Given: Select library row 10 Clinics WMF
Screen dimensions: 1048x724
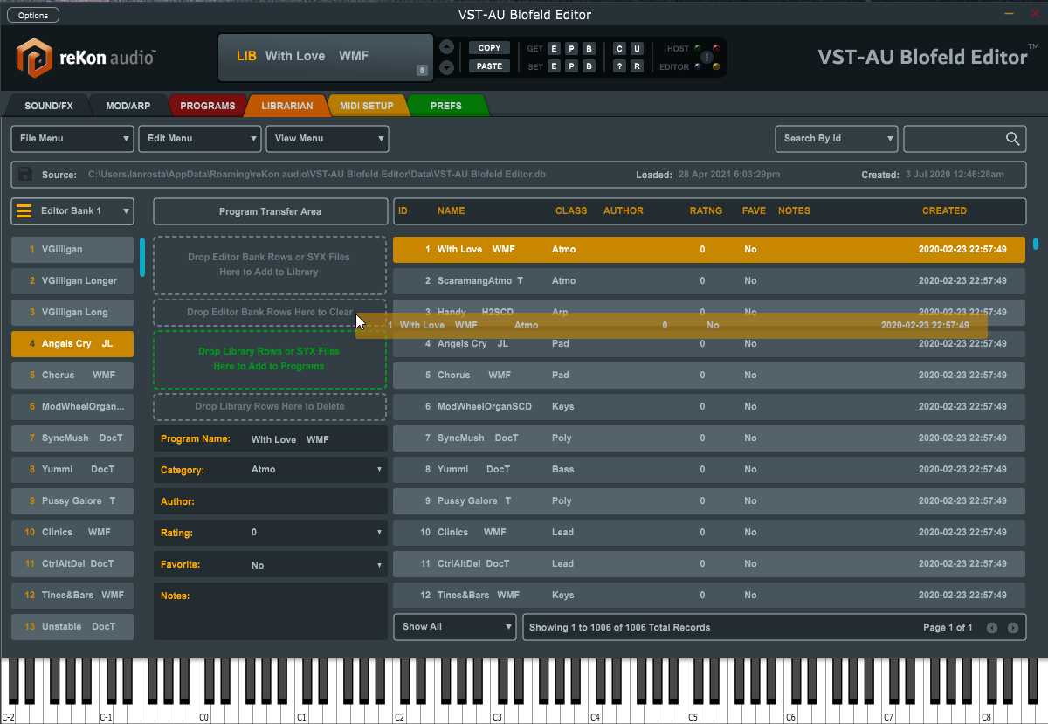Looking at the screenshot, I should [x=709, y=533].
